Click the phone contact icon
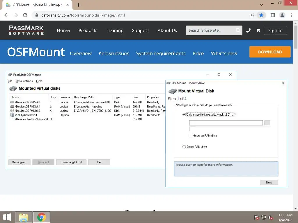The width and height of the screenshot is (298, 223). click(x=249, y=30)
